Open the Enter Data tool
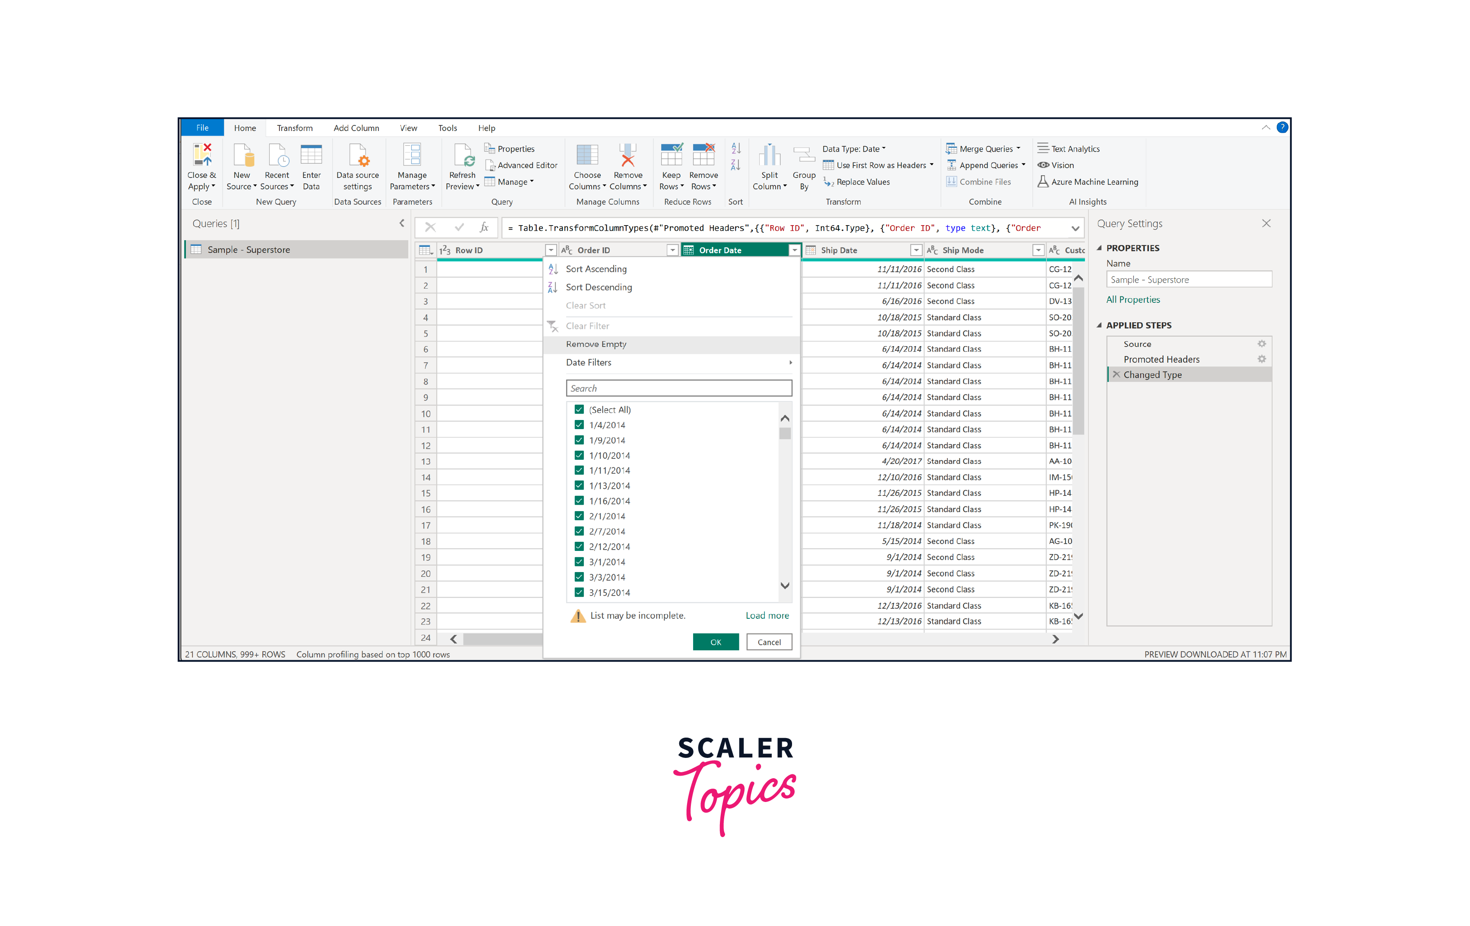Screen dimensions: 1470x926 [311, 156]
